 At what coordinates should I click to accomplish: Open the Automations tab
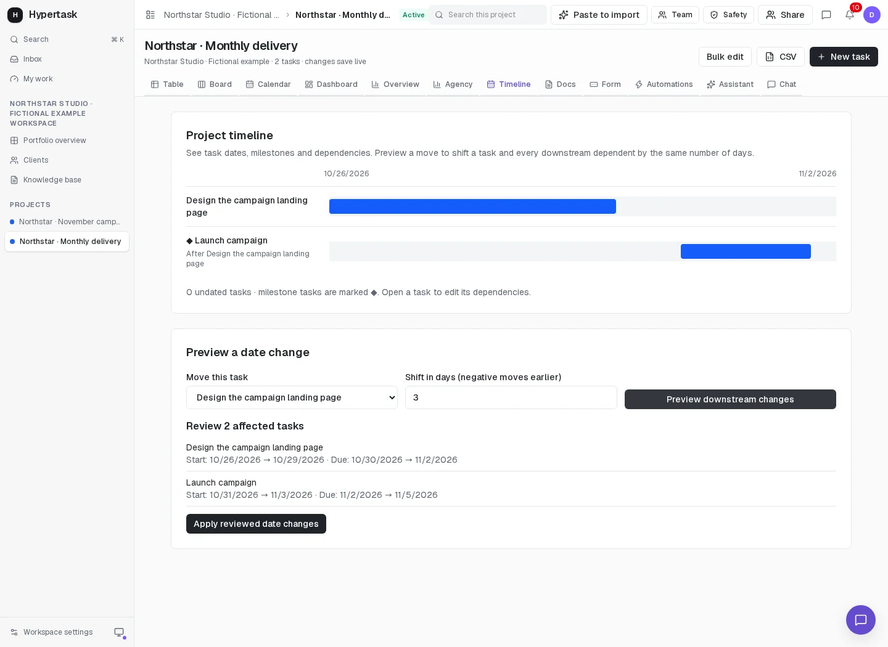(664, 84)
